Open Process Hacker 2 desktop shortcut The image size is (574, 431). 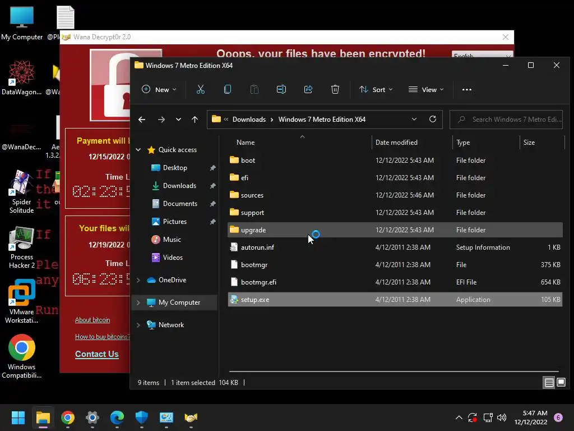click(22, 247)
